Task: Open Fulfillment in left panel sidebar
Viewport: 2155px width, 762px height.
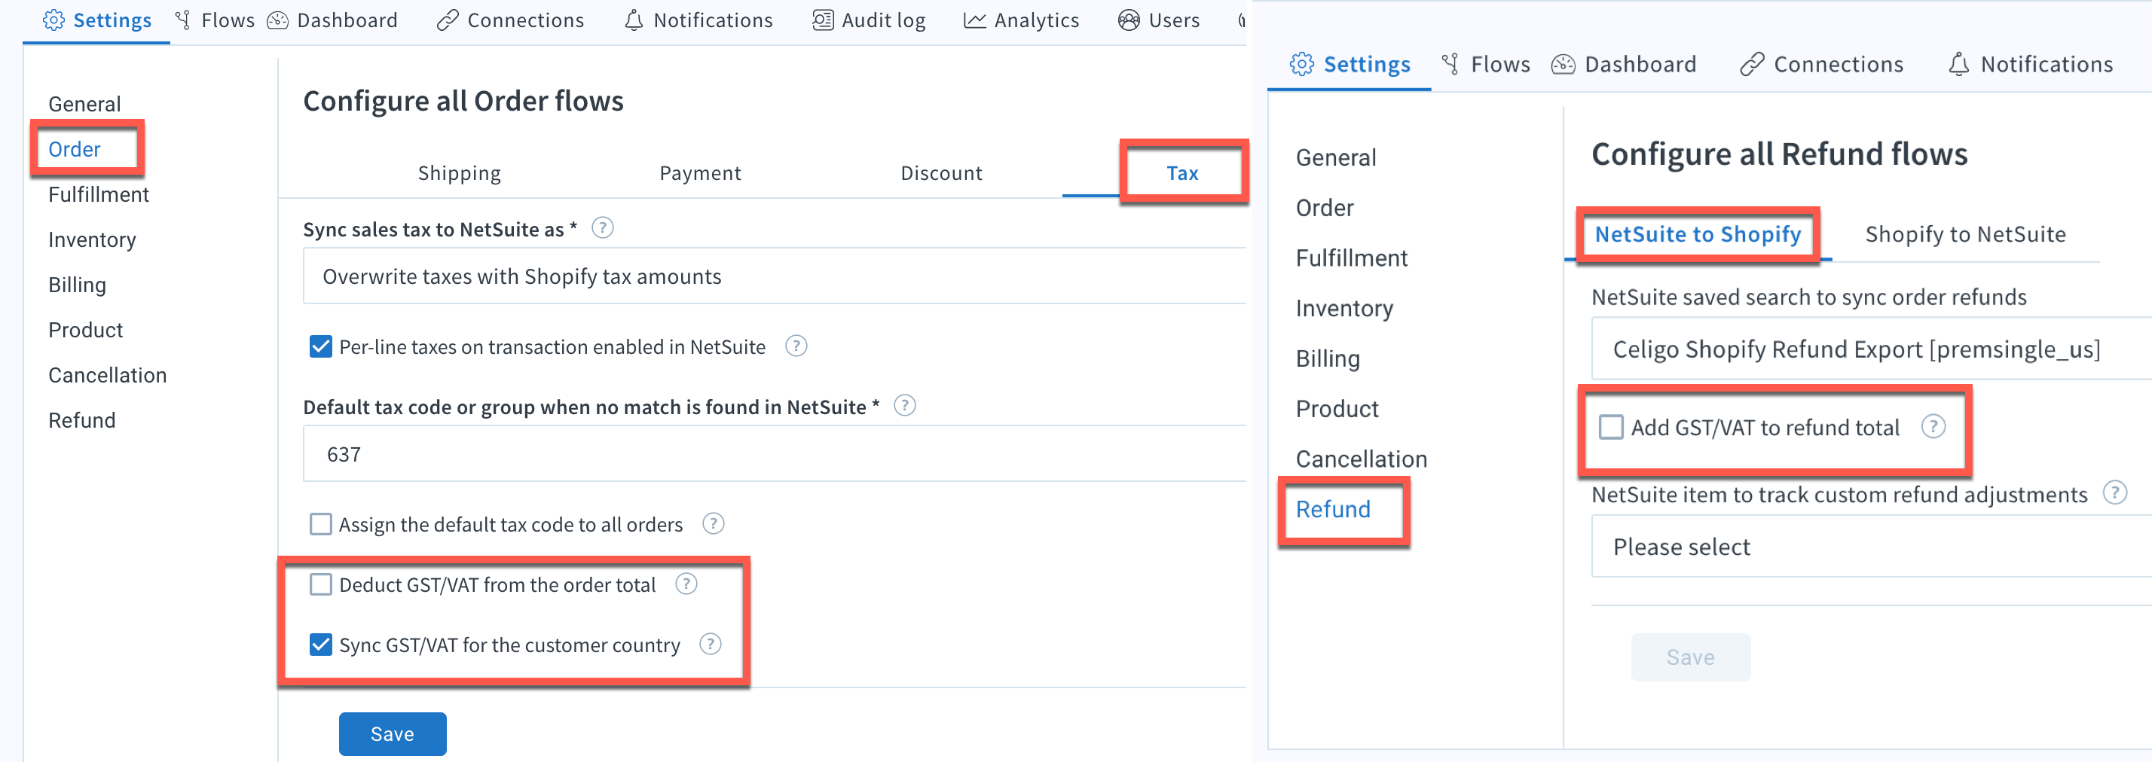Action: coord(99,194)
